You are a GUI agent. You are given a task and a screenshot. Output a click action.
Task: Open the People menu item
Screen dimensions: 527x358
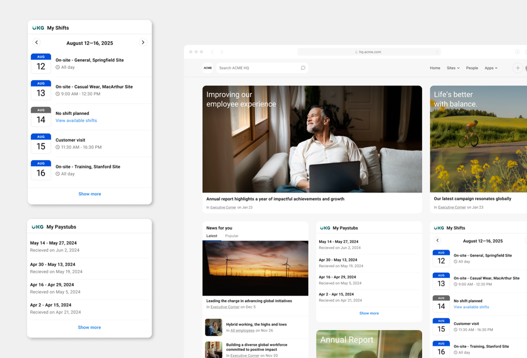[x=472, y=68]
